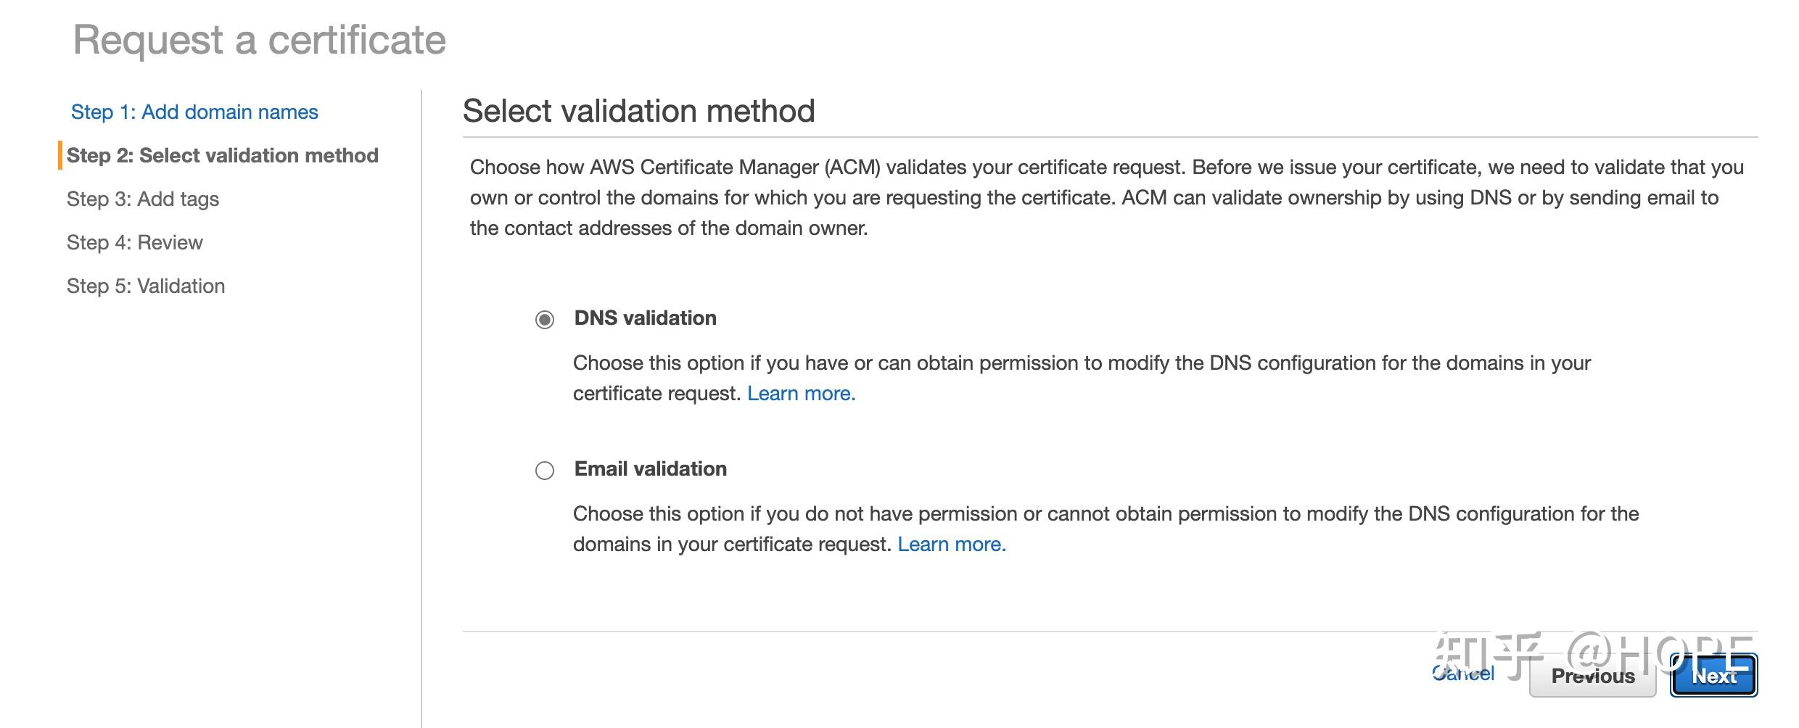Open Learn more link for Email validation
This screenshot has width=1799, height=728.
click(x=951, y=544)
